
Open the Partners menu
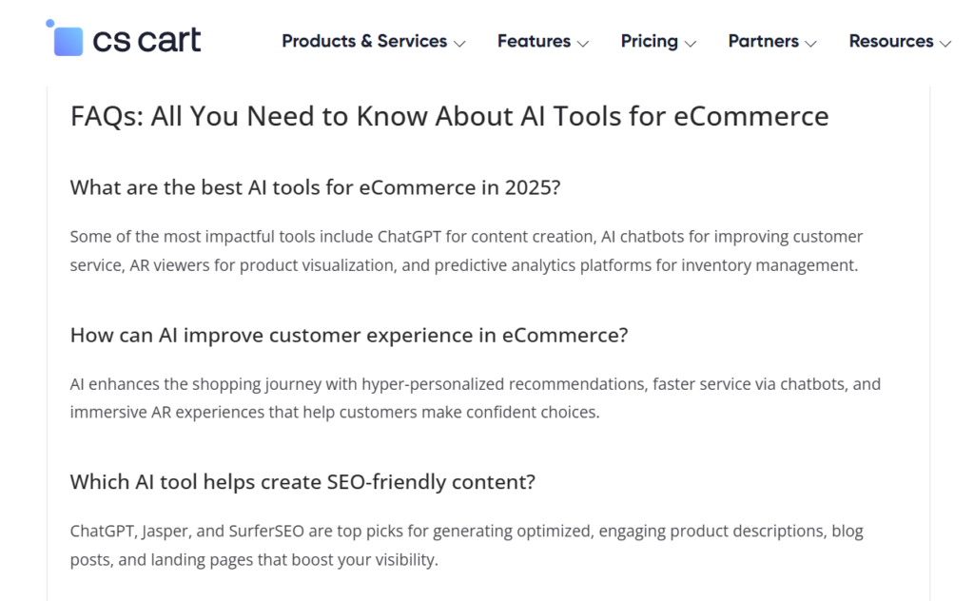click(764, 42)
